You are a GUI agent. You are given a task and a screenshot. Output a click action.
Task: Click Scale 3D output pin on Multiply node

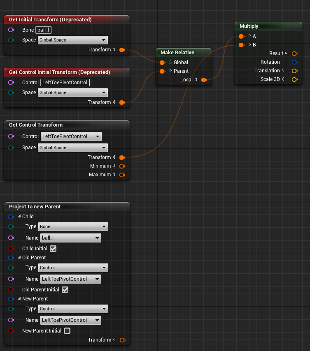pyautogui.click(x=295, y=79)
